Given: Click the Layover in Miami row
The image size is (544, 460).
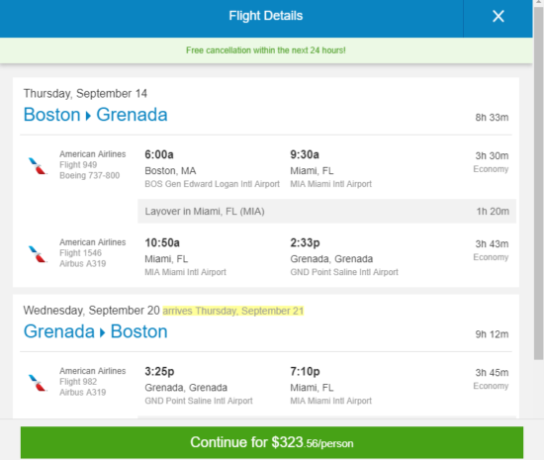Looking at the screenshot, I should (326, 212).
